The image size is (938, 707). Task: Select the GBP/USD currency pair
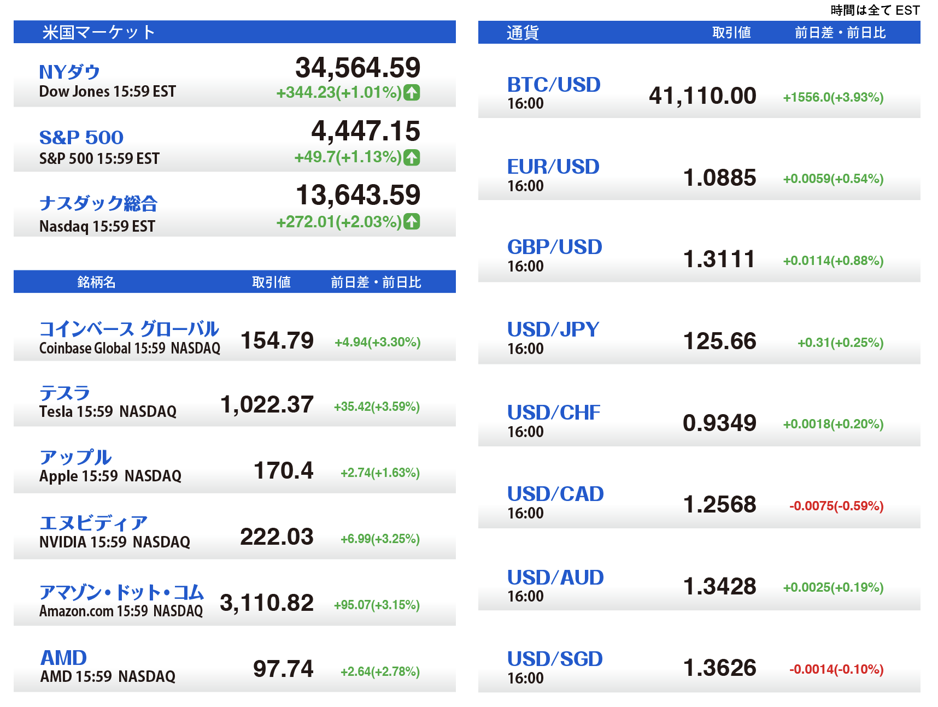click(554, 247)
